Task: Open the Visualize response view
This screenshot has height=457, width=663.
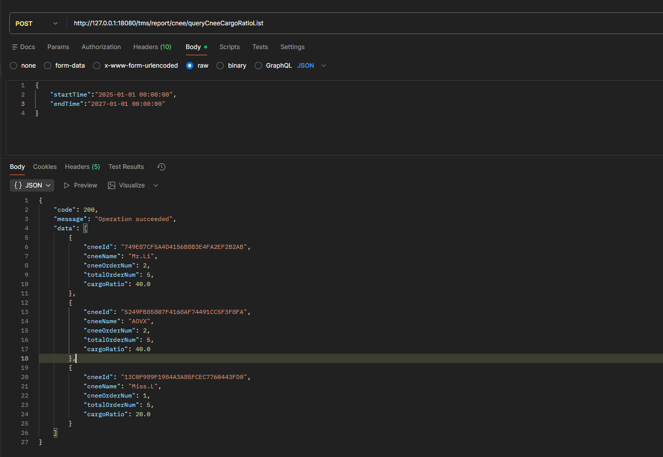Action: [127, 185]
